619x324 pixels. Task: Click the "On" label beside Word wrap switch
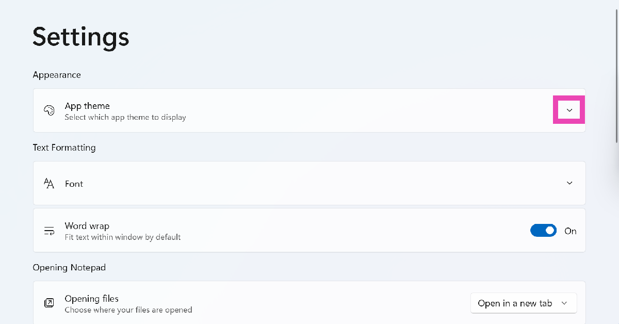click(571, 231)
